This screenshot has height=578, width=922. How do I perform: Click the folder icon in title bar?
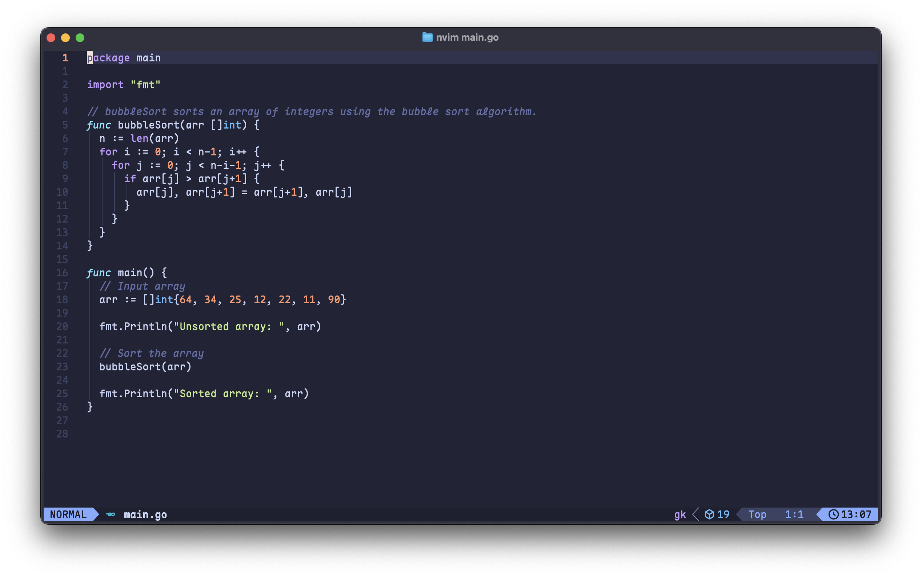pyautogui.click(x=427, y=37)
